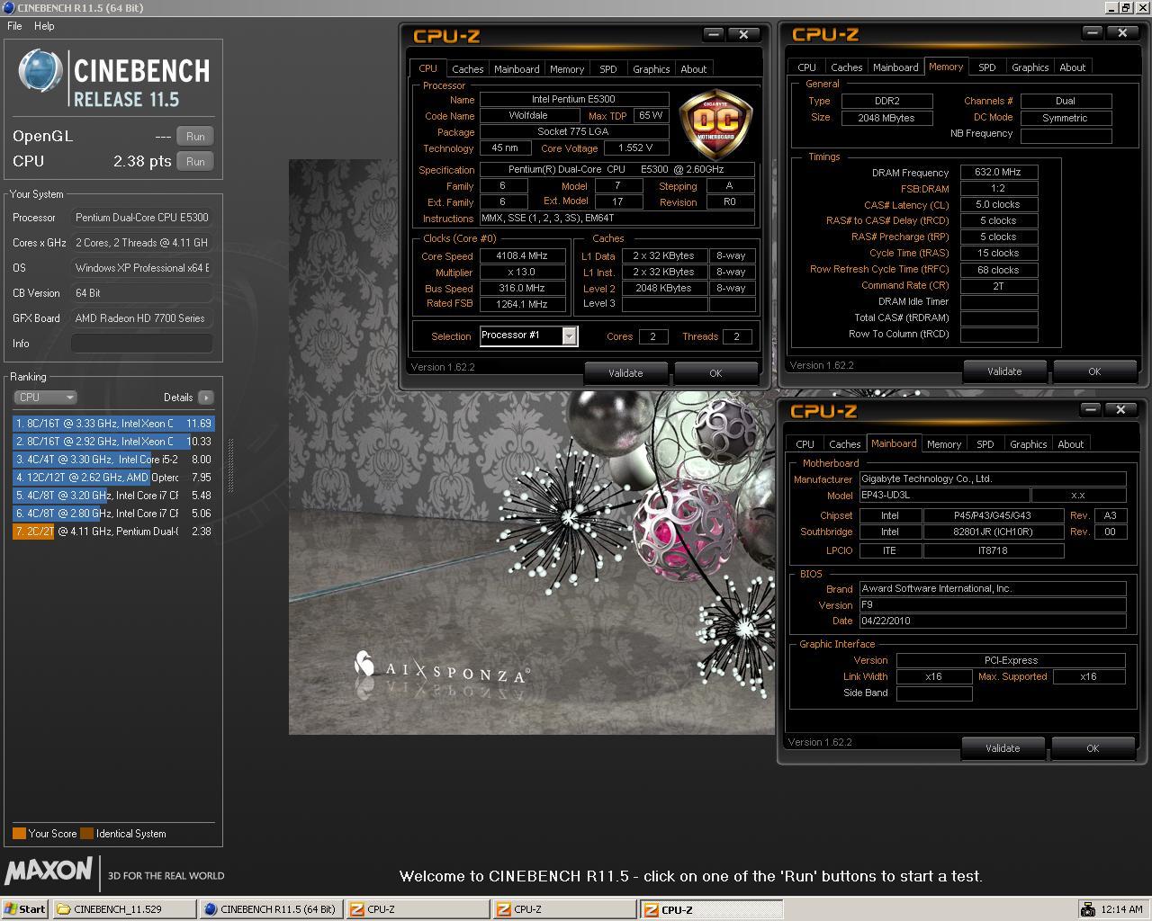Maximize the Cinebench main window
This screenshot has height=921, width=1152.
tap(1126, 7)
